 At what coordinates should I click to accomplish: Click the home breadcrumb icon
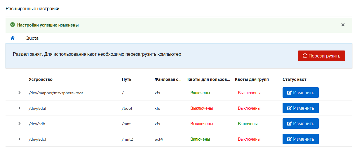point(13,38)
